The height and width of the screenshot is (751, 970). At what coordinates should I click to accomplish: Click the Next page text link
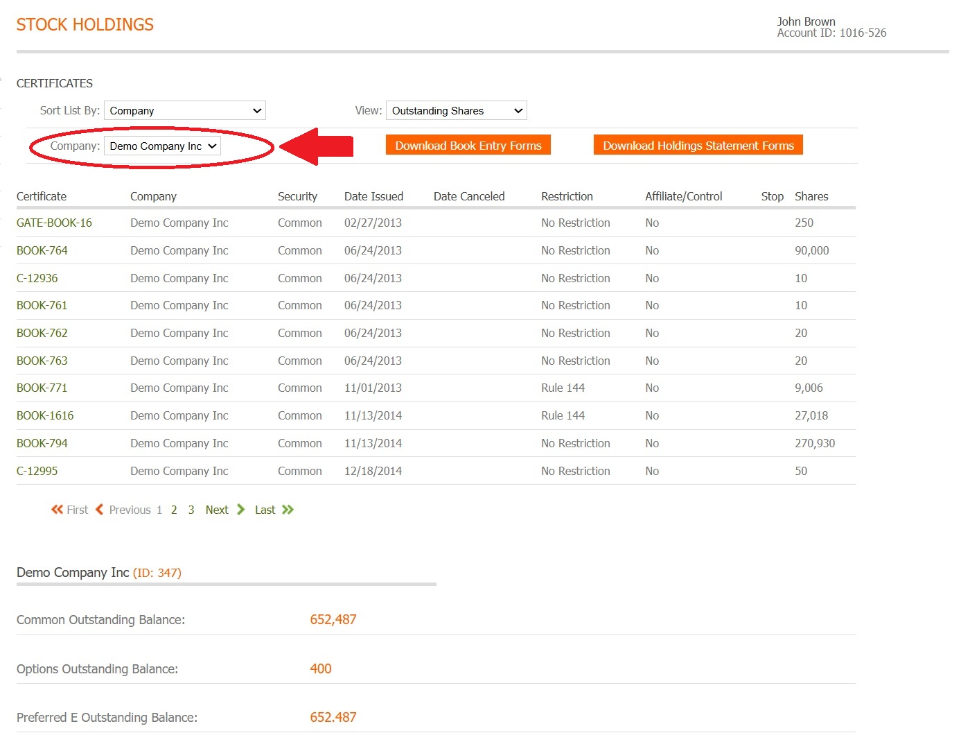[x=217, y=510]
